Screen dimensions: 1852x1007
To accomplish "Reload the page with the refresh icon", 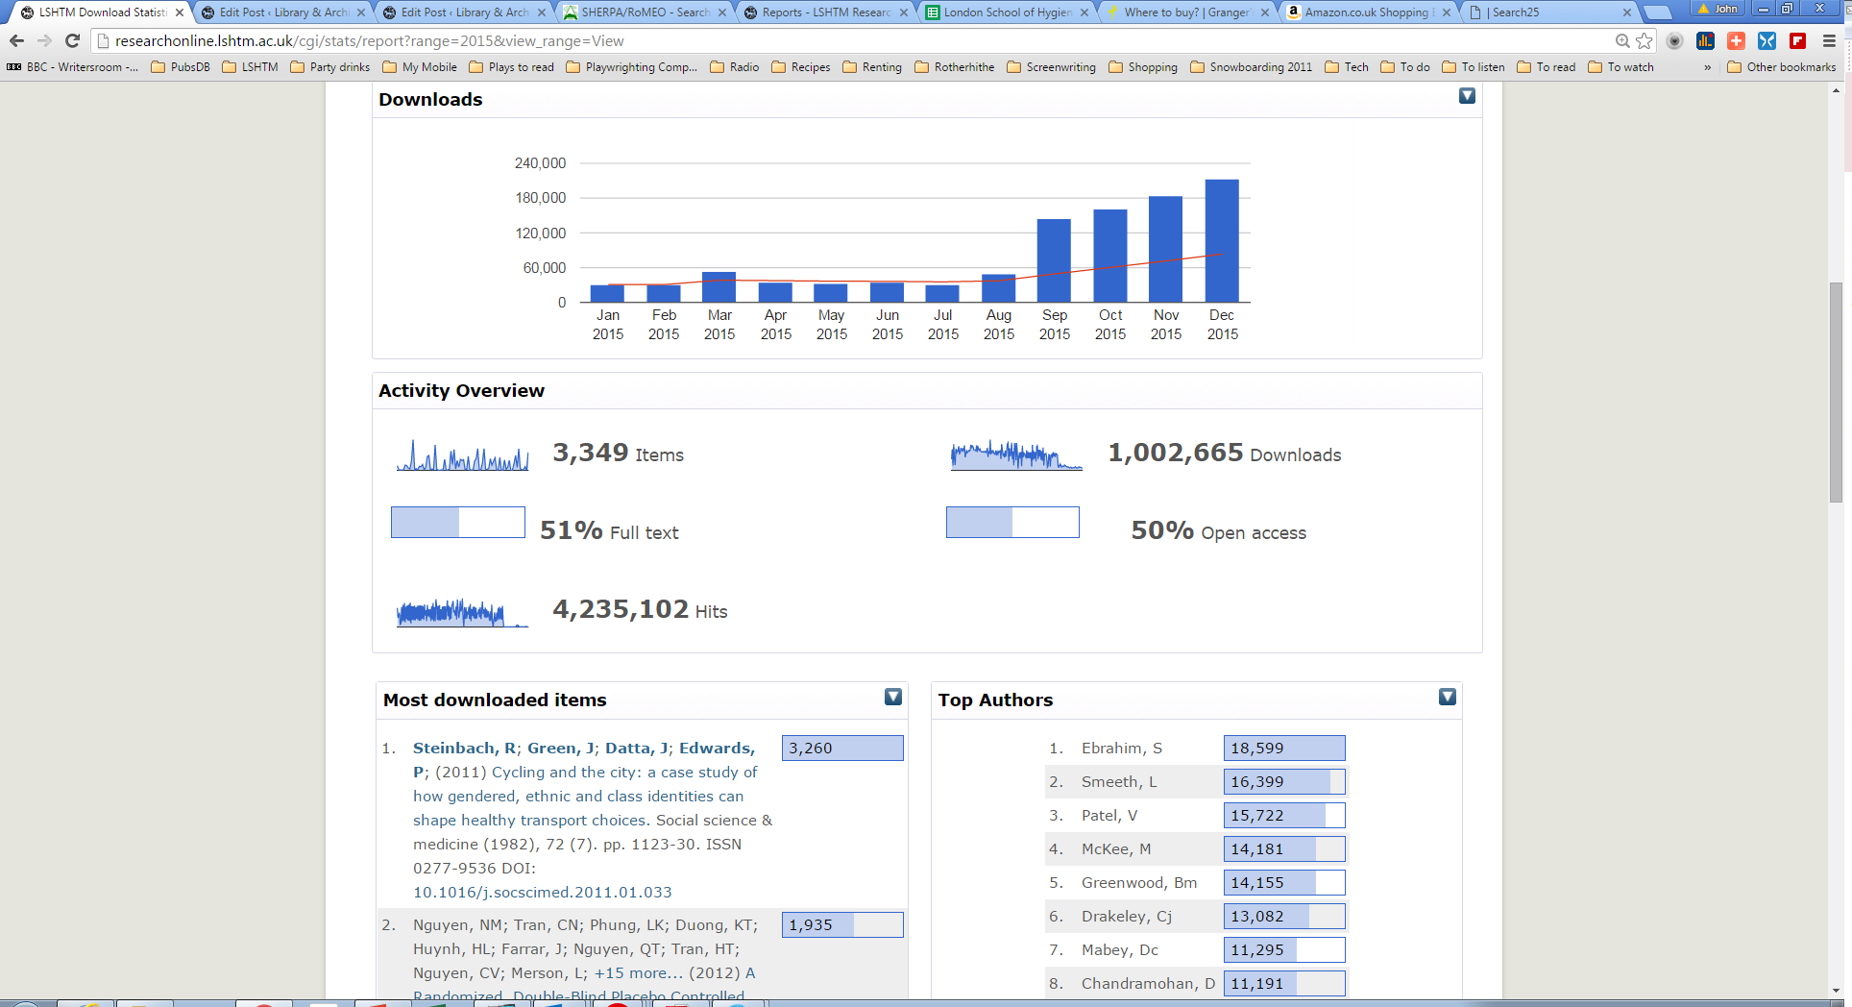I will pyautogui.click(x=72, y=40).
